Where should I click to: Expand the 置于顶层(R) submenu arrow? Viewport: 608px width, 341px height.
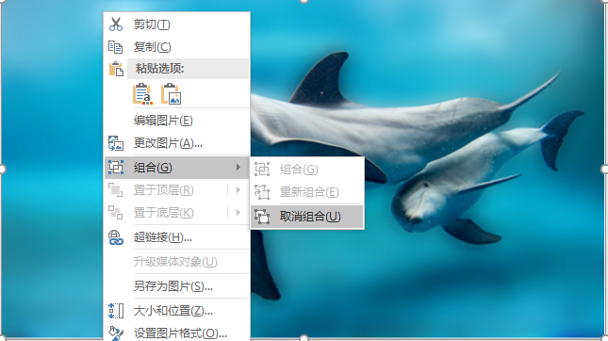pos(238,190)
